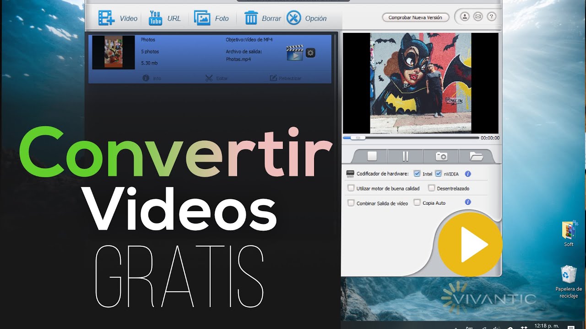Toggle the nVIDIA hardware encoder checkbox
This screenshot has height=329, width=586.
(x=438, y=174)
